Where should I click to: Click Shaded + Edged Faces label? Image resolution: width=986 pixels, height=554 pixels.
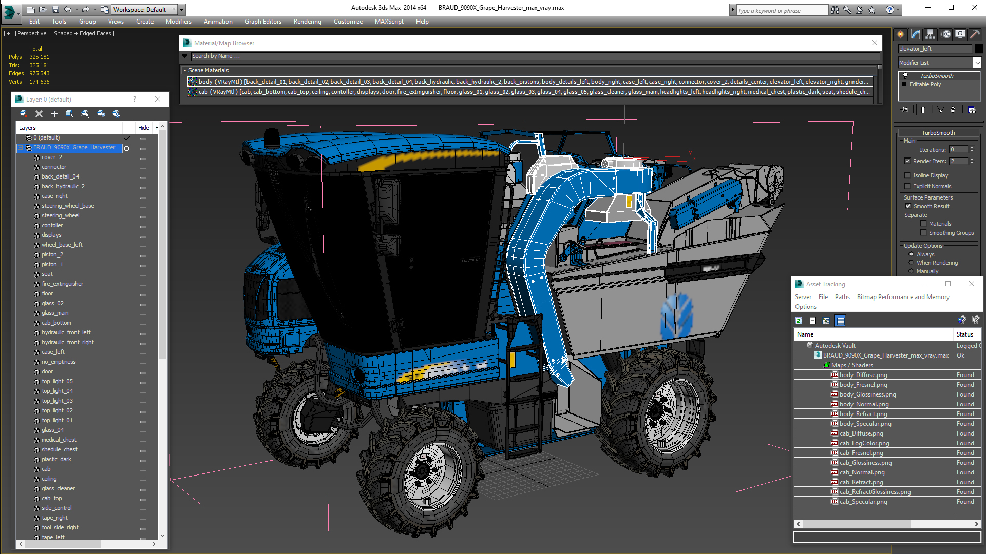(x=83, y=33)
